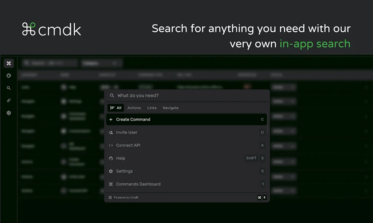Enable the Links filter
373x223 pixels.
152,108
